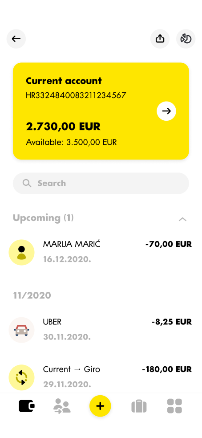Tap the person avatar icon for Marija
Viewport: 202px width, 438px height.
point(21,252)
